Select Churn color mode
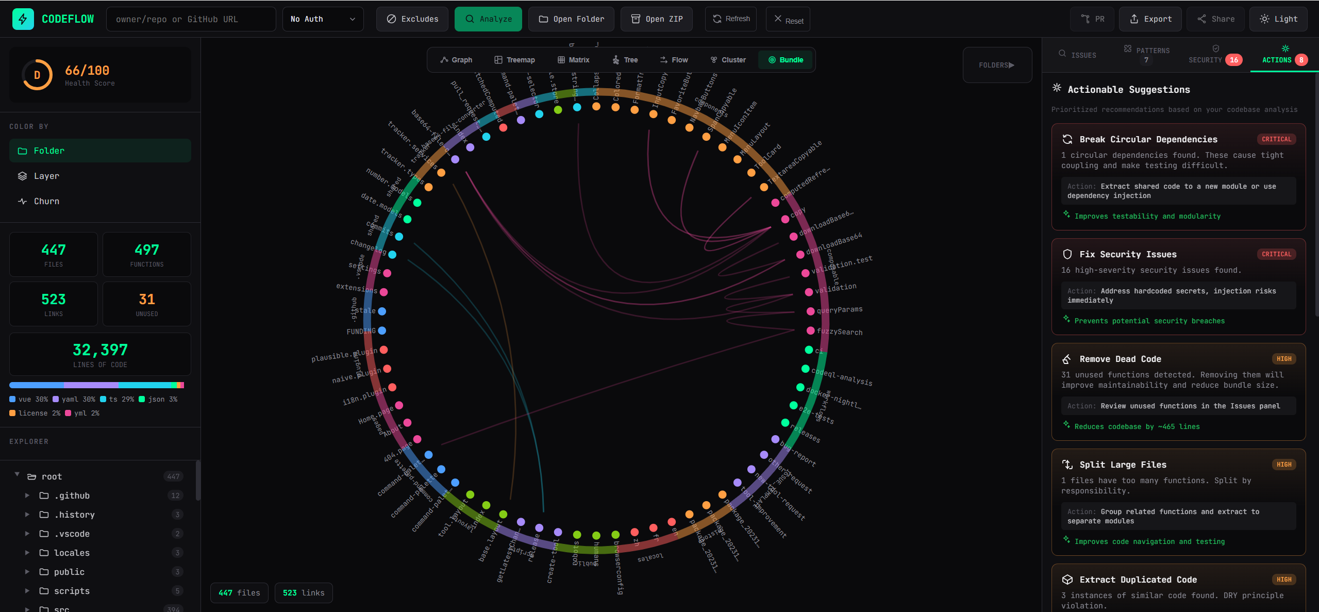 click(100, 201)
